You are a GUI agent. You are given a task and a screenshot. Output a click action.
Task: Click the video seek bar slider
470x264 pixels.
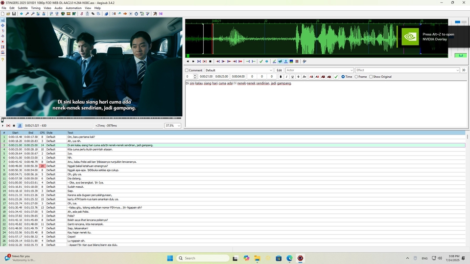coord(91,119)
